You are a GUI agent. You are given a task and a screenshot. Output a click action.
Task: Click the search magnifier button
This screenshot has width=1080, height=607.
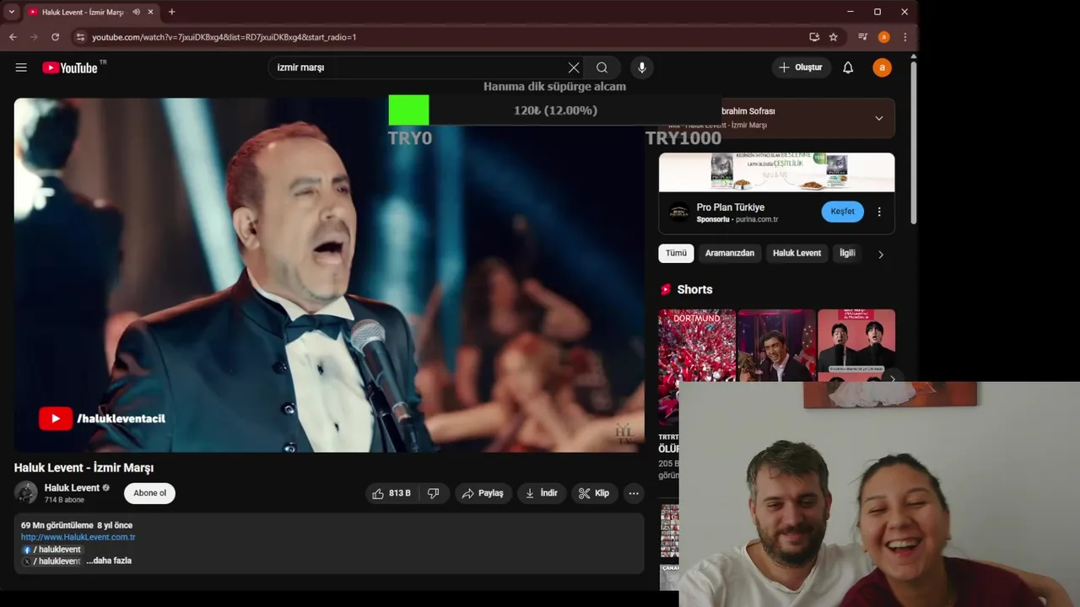(602, 67)
